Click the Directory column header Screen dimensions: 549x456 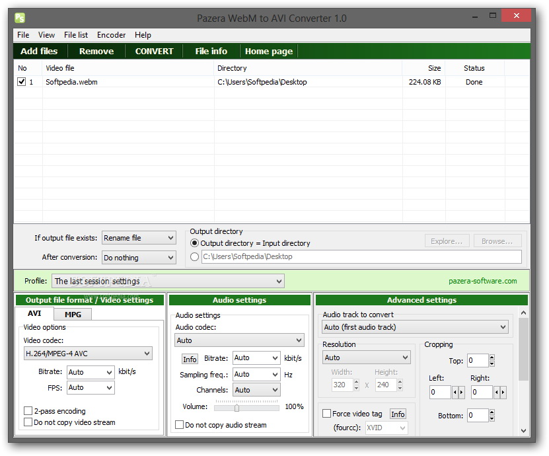click(308, 68)
